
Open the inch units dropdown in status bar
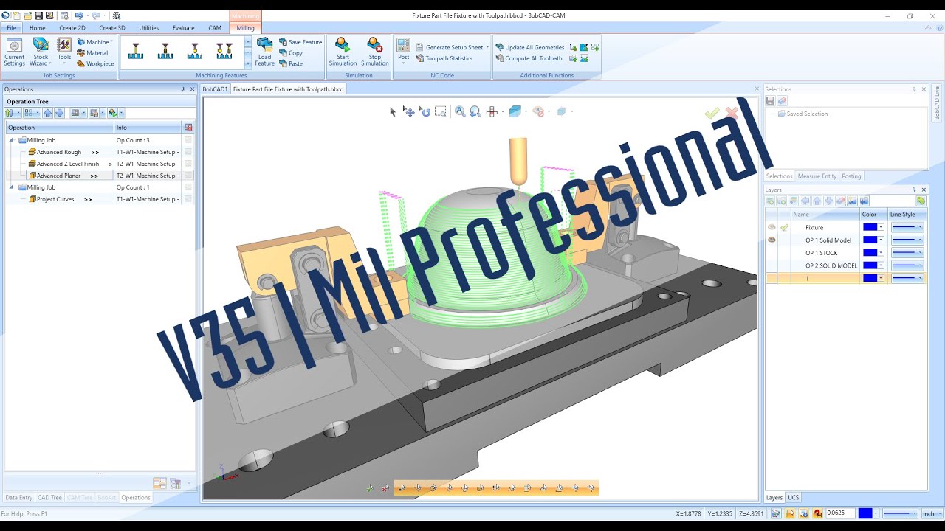click(x=932, y=513)
